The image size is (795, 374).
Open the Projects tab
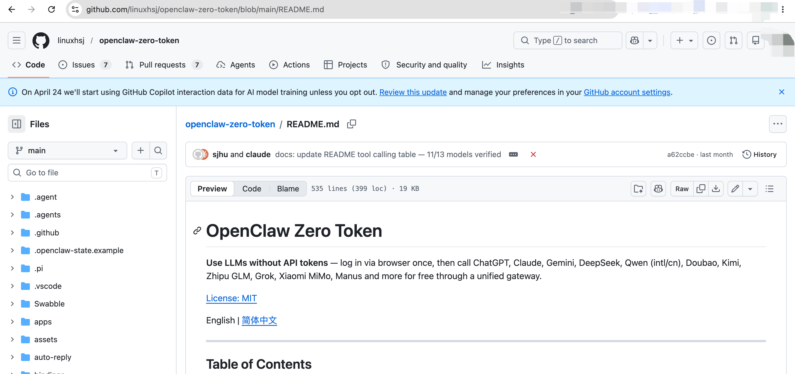tap(345, 65)
